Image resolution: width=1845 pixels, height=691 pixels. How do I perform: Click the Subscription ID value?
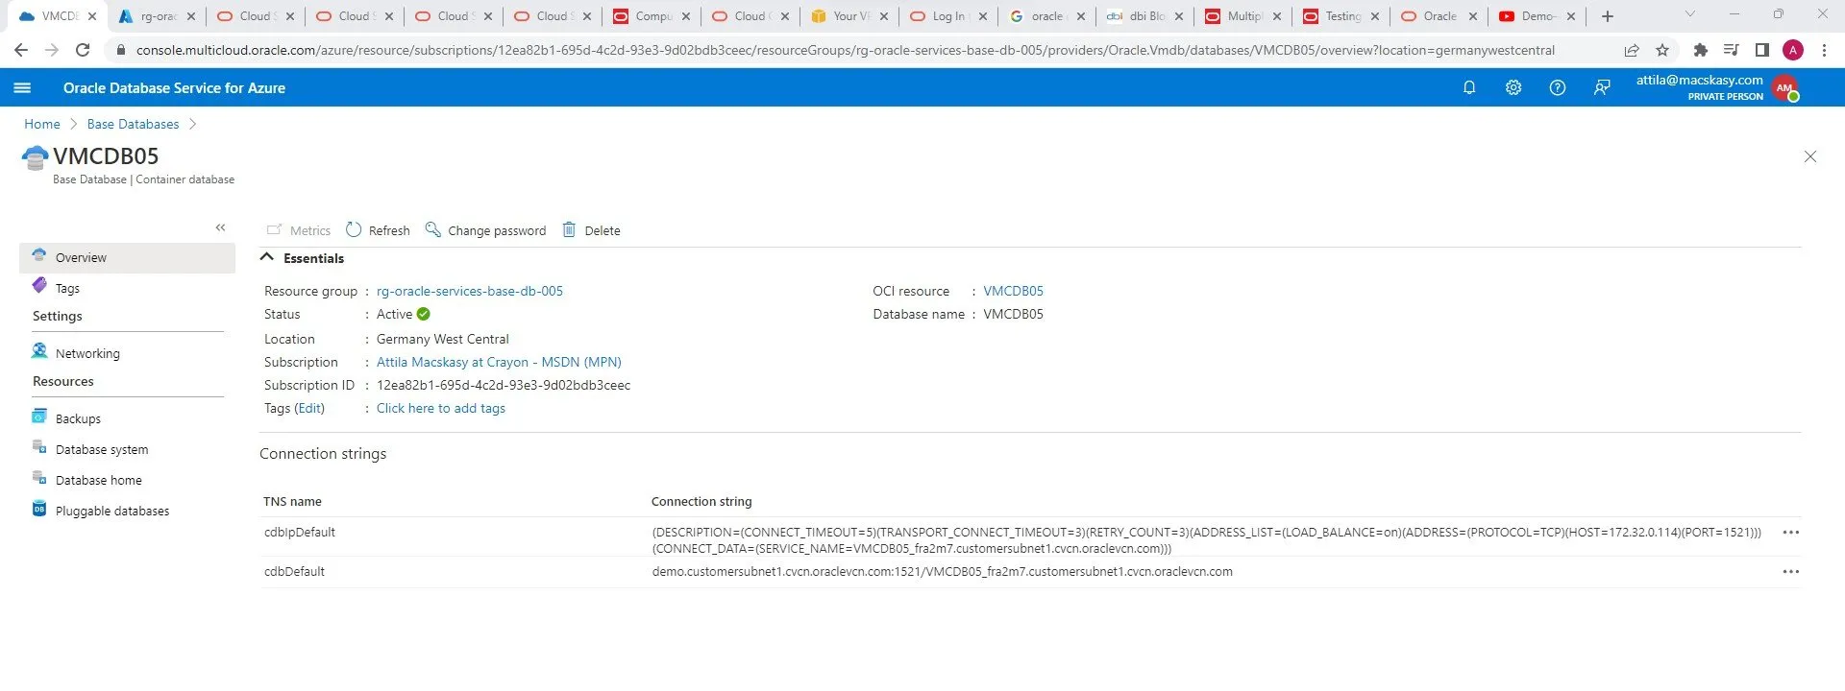[x=504, y=385]
